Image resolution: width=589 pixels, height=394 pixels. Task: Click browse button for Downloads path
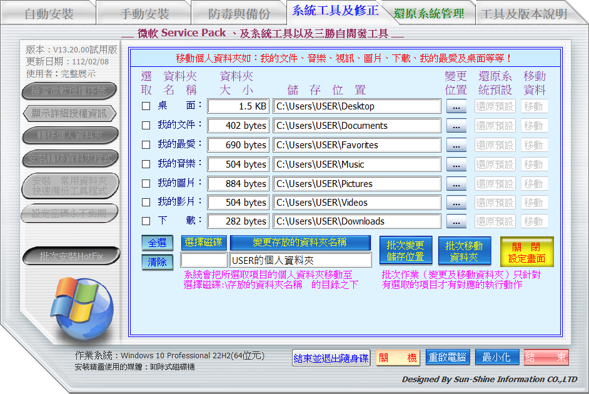(456, 221)
